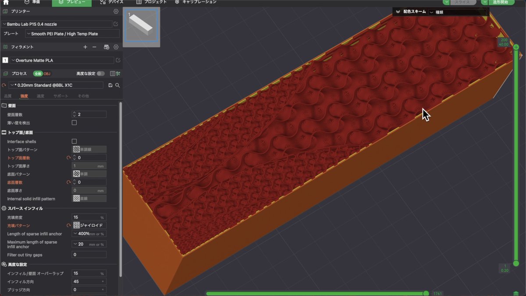Image resolution: width=526 pixels, height=296 pixels.
Task: Edit the Overture Matte PLA preset
Action: [118, 60]
